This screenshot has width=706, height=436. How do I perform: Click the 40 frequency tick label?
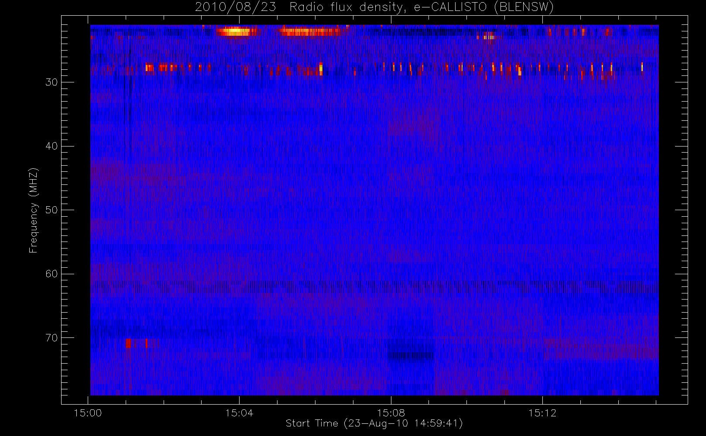point(51,146)
